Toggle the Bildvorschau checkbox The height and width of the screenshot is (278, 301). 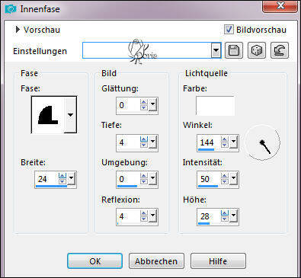(229, 30)
